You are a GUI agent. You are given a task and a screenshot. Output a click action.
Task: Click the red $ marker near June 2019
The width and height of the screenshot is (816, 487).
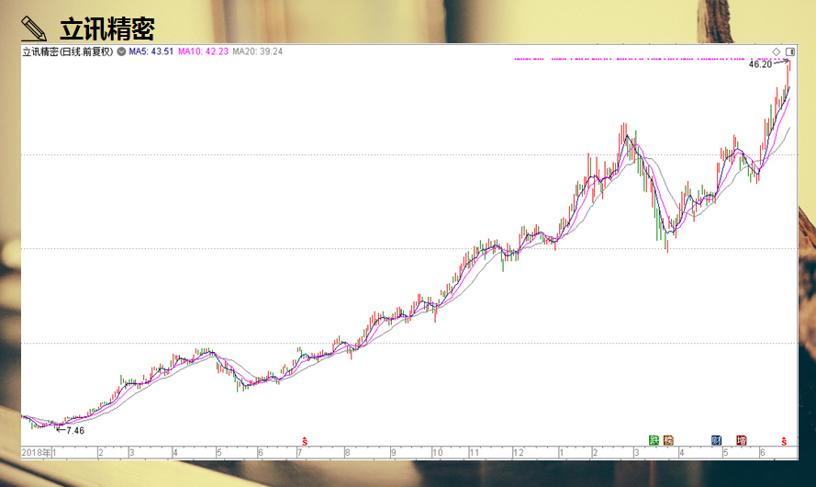point(784,442)
